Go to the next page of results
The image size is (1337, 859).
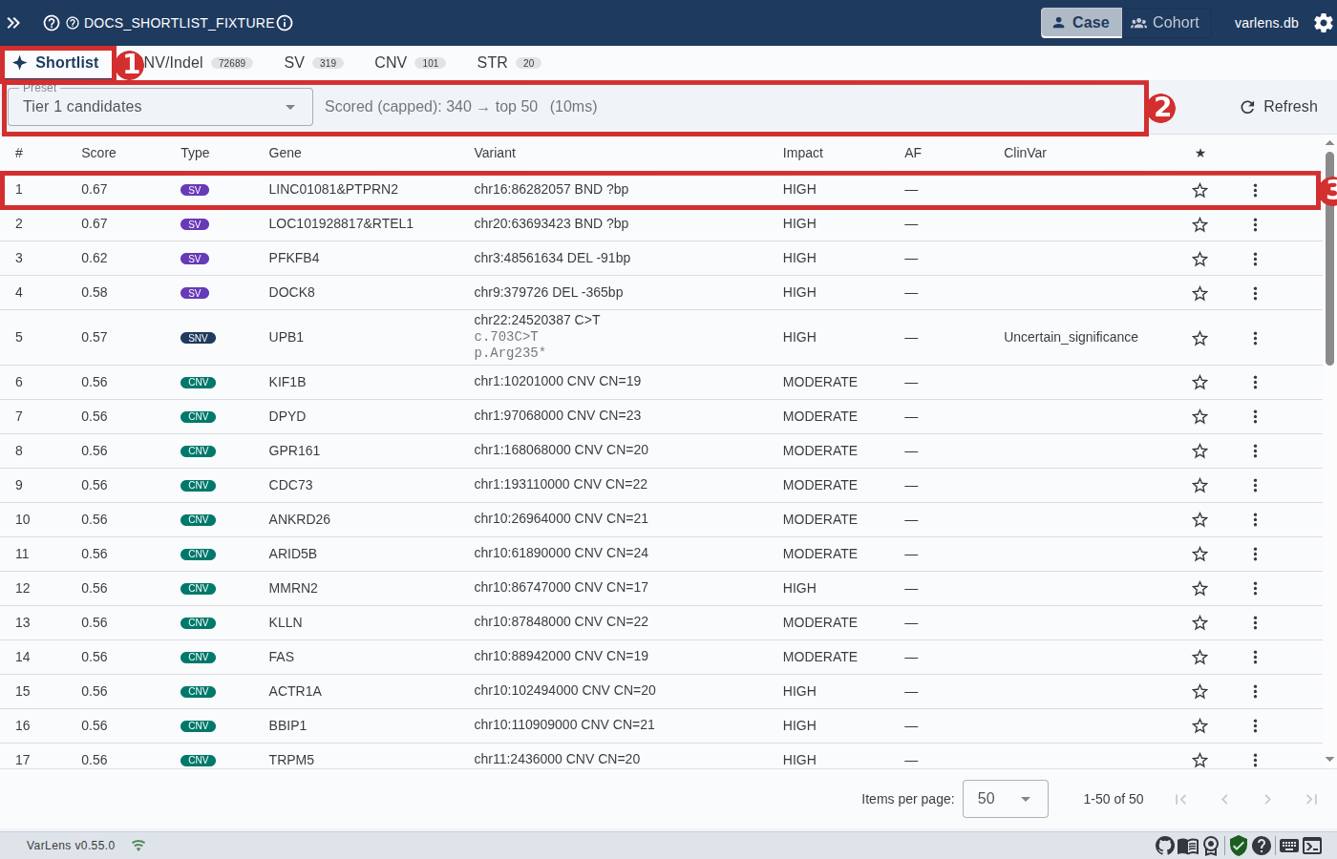tap(1267, 799)
